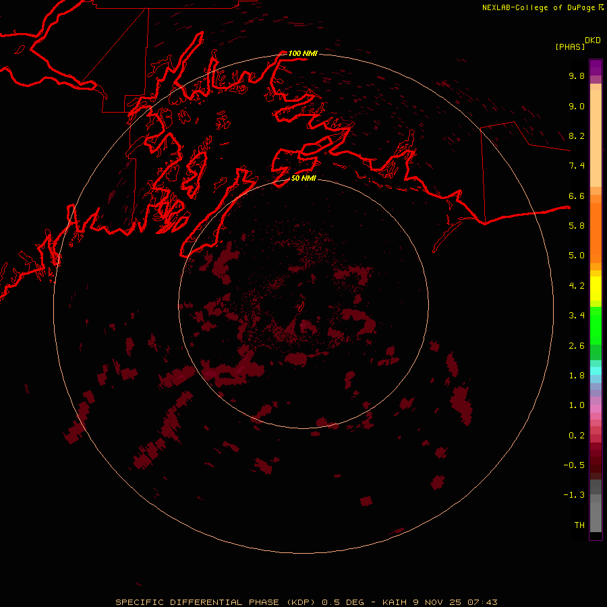The height and width of the screenshot is (607, 607).
Task: Click the pink band of the color scale
Action: 596,409
